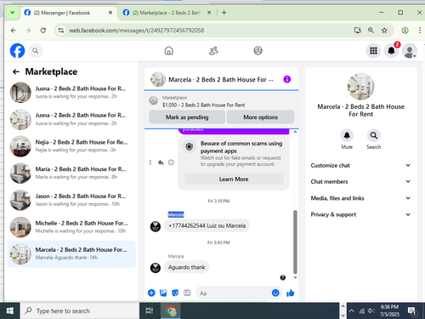Open Michelle 2 Beds 2 Bath conversation
The width and height of the screenshot is (425, 319).
click(71, 227)
